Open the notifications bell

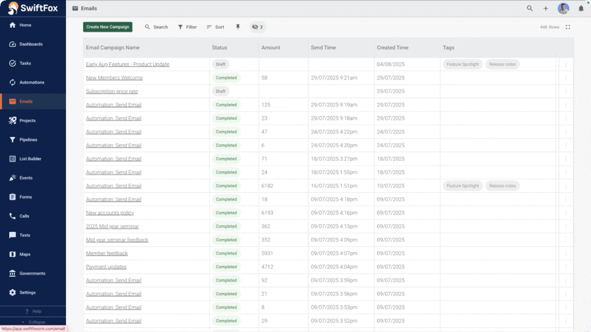click(581, 8)
